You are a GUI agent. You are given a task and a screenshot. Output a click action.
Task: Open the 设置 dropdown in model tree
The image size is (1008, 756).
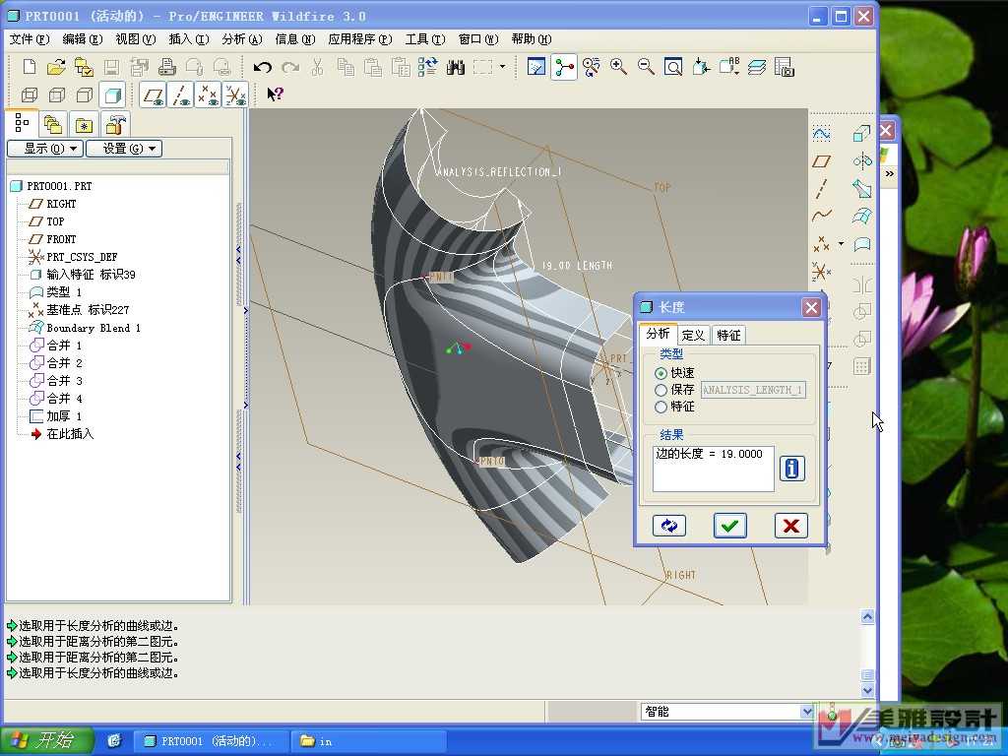point(124,149)
